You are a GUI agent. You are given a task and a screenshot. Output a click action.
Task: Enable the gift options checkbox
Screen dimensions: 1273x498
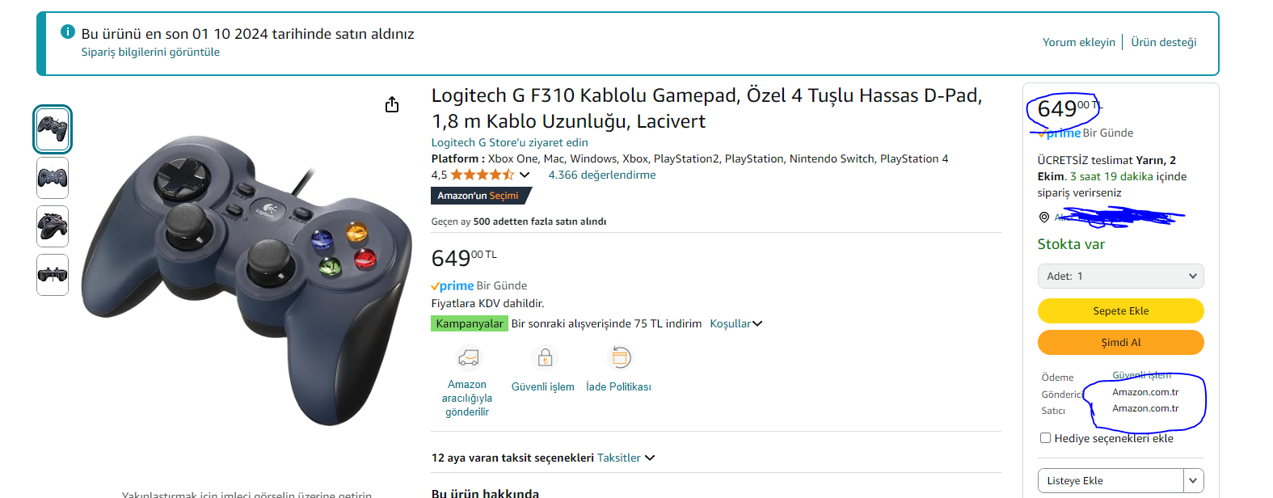pos(1045,437)
